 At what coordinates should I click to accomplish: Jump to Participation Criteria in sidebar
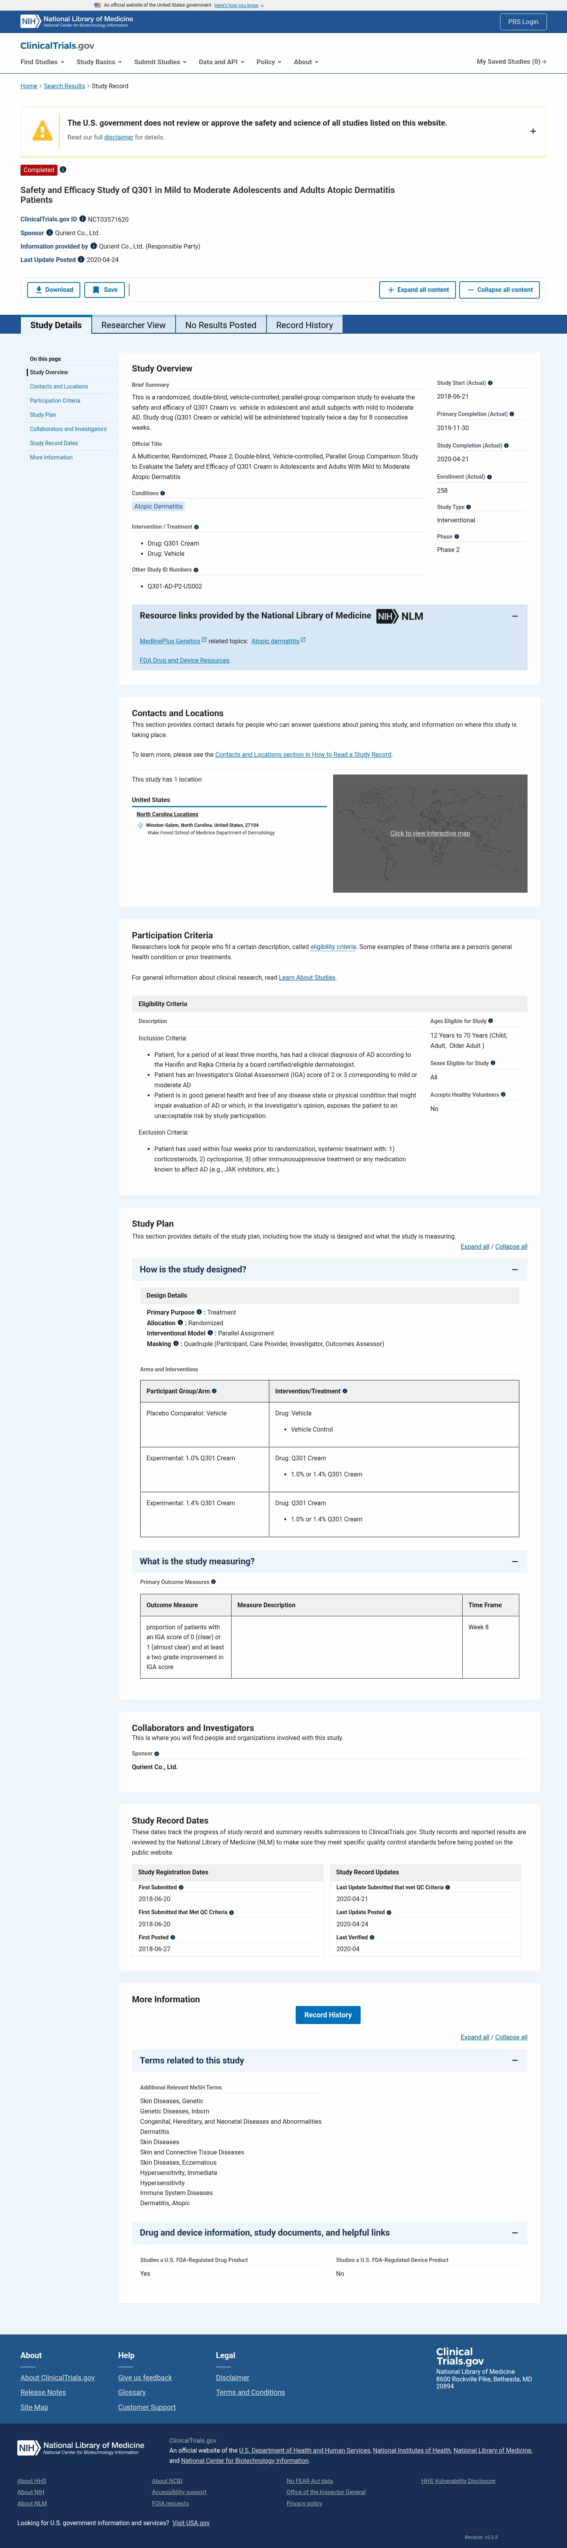pyautogui.click(x=54, y=401)
